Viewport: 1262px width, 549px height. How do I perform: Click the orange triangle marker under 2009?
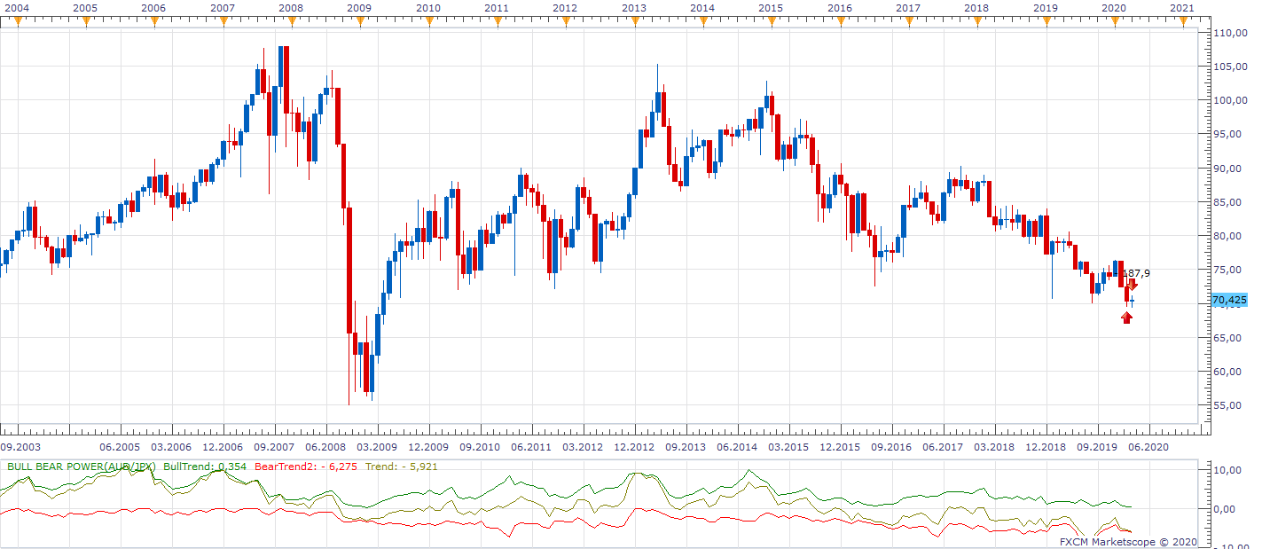click(x=360, y=20)
